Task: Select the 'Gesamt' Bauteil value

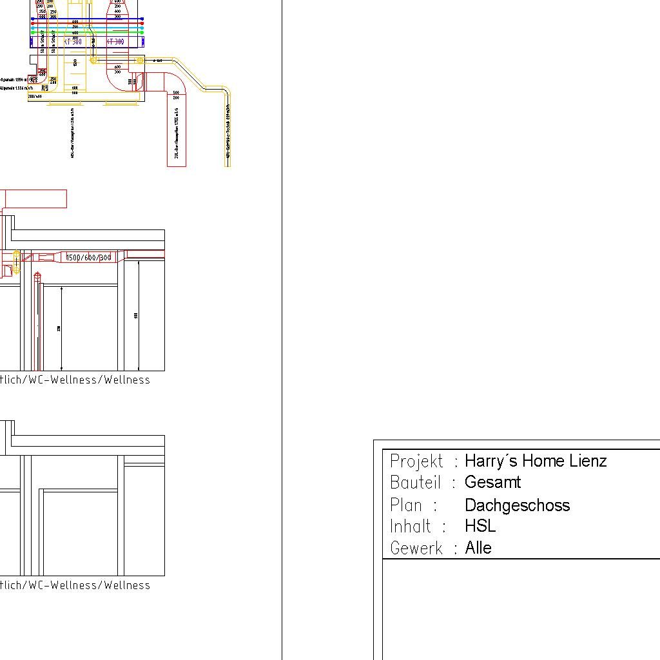Action: [492, 482]
